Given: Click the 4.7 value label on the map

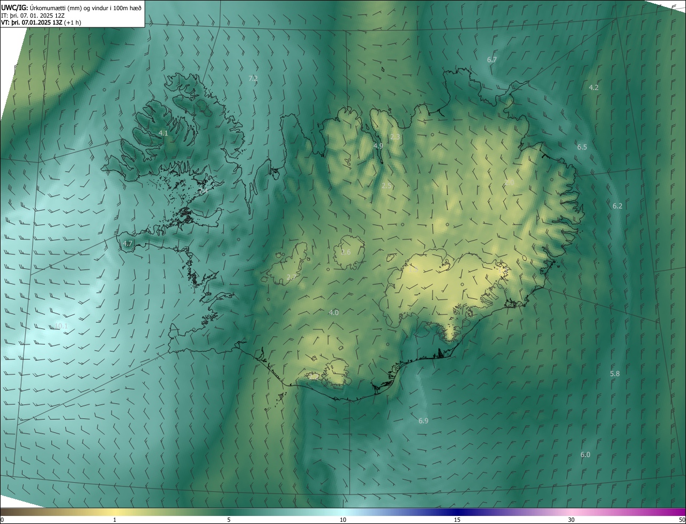Looking at the screenshot, I should (128, 243).
